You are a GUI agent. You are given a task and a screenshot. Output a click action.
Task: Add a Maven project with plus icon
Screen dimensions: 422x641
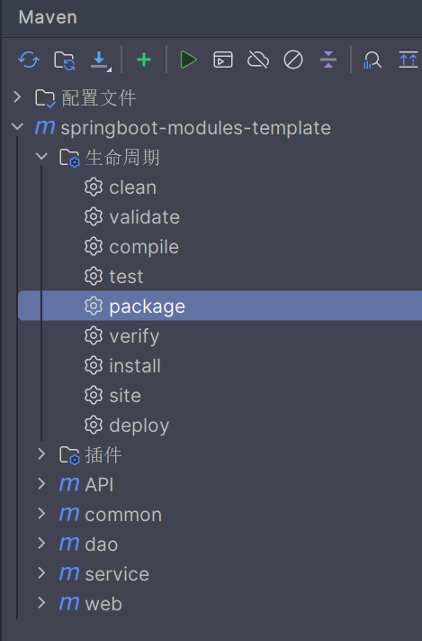[144, 60]
